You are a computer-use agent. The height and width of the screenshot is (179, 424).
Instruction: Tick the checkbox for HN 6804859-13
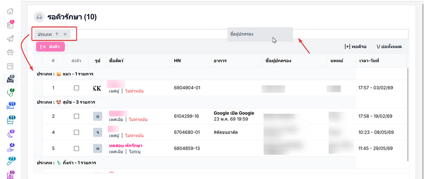(77, 148)
